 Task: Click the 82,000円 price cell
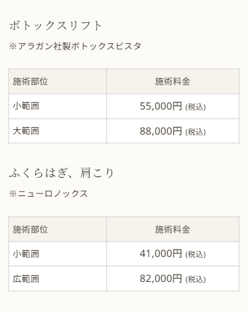173,279
